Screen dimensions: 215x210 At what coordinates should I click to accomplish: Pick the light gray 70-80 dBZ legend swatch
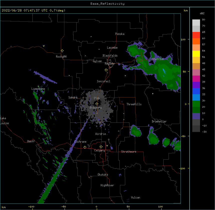pyautogui.click(x=196, y=23)
